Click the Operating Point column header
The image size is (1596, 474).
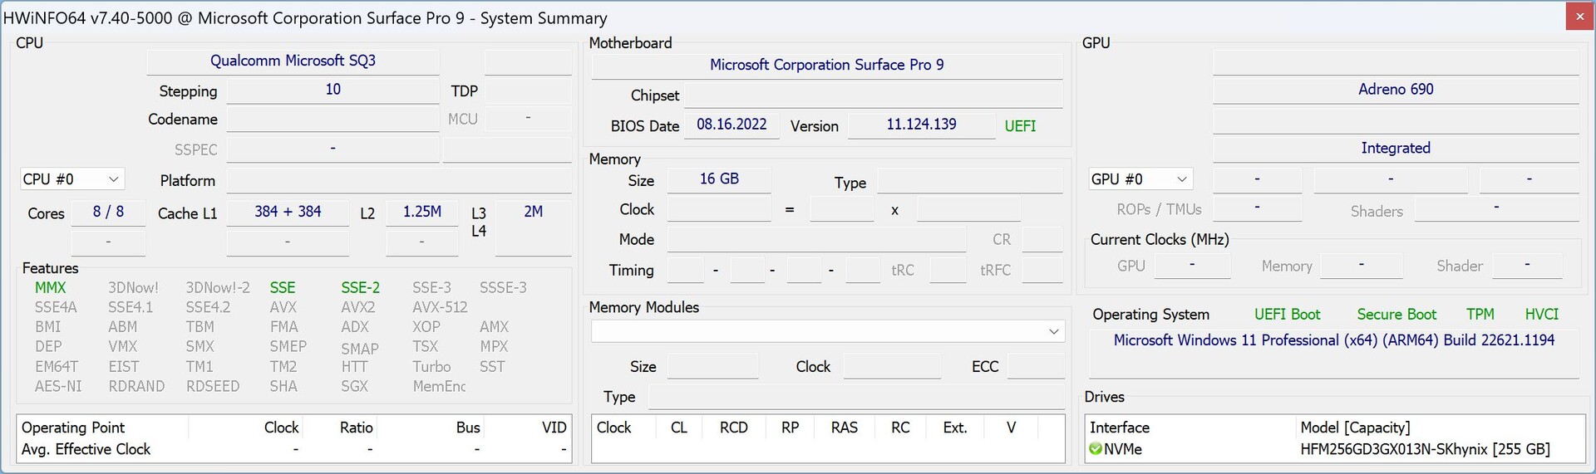coord(73,428)
